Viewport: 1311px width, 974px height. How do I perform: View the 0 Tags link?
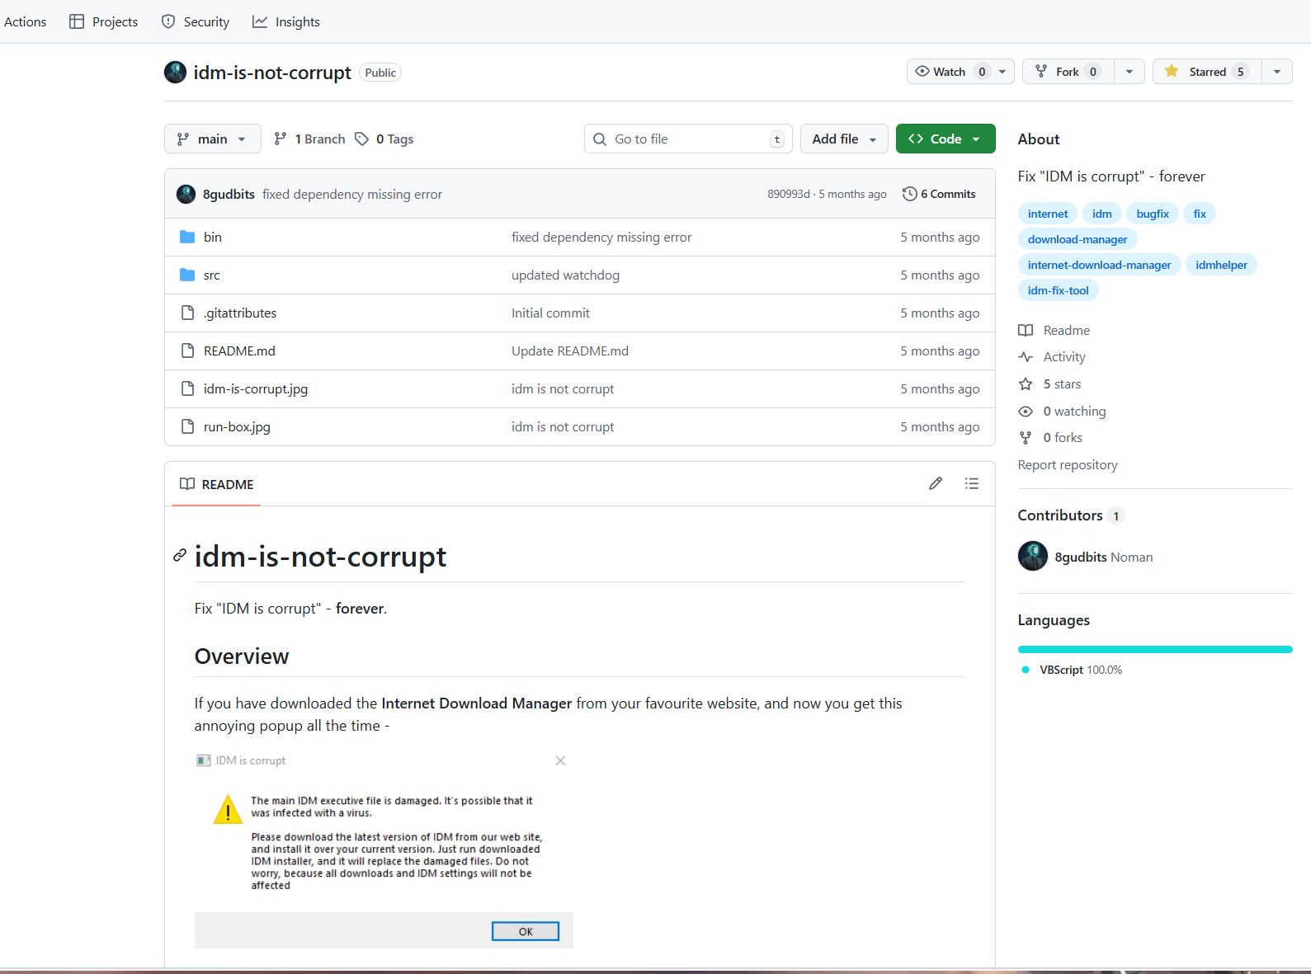coord(384,139)
